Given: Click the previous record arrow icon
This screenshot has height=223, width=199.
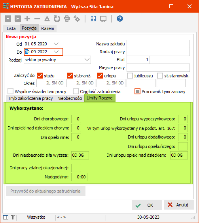Looking at the screenshot, I should coord(8,19).
